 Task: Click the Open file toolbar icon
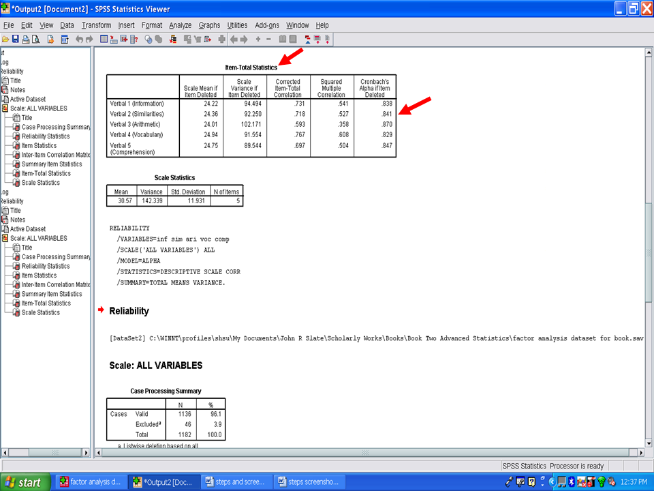click(5, 40)
